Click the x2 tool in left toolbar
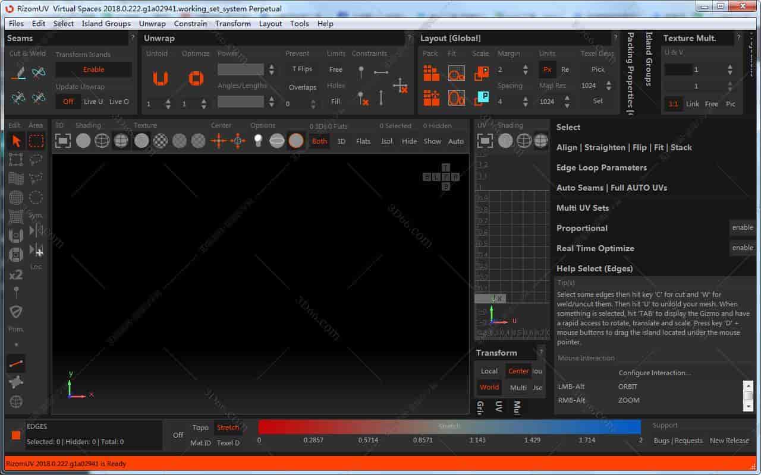Viewport: 761px width, 475px height. point(16,274)
